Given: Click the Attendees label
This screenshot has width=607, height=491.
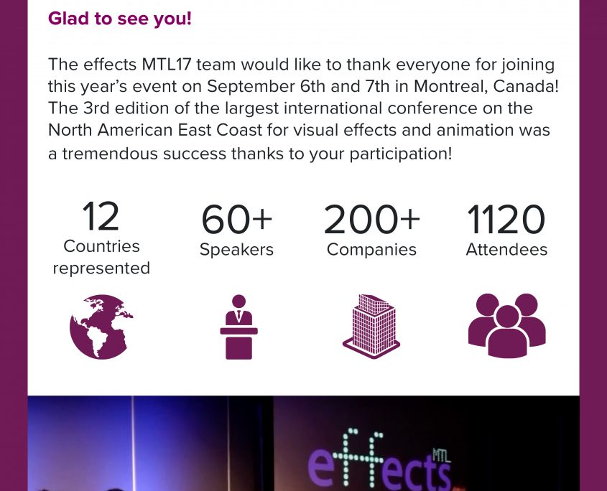Looking at the screenshot, I should 506,249.
